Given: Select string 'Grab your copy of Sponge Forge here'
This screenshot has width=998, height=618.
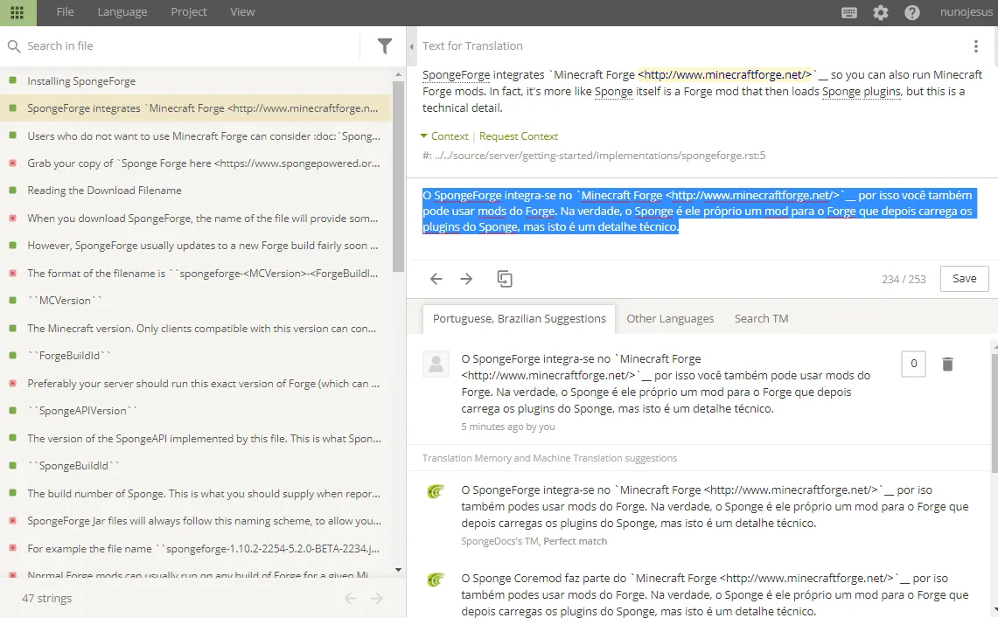Looking at the screenshot, I should [x=195, y=163].
